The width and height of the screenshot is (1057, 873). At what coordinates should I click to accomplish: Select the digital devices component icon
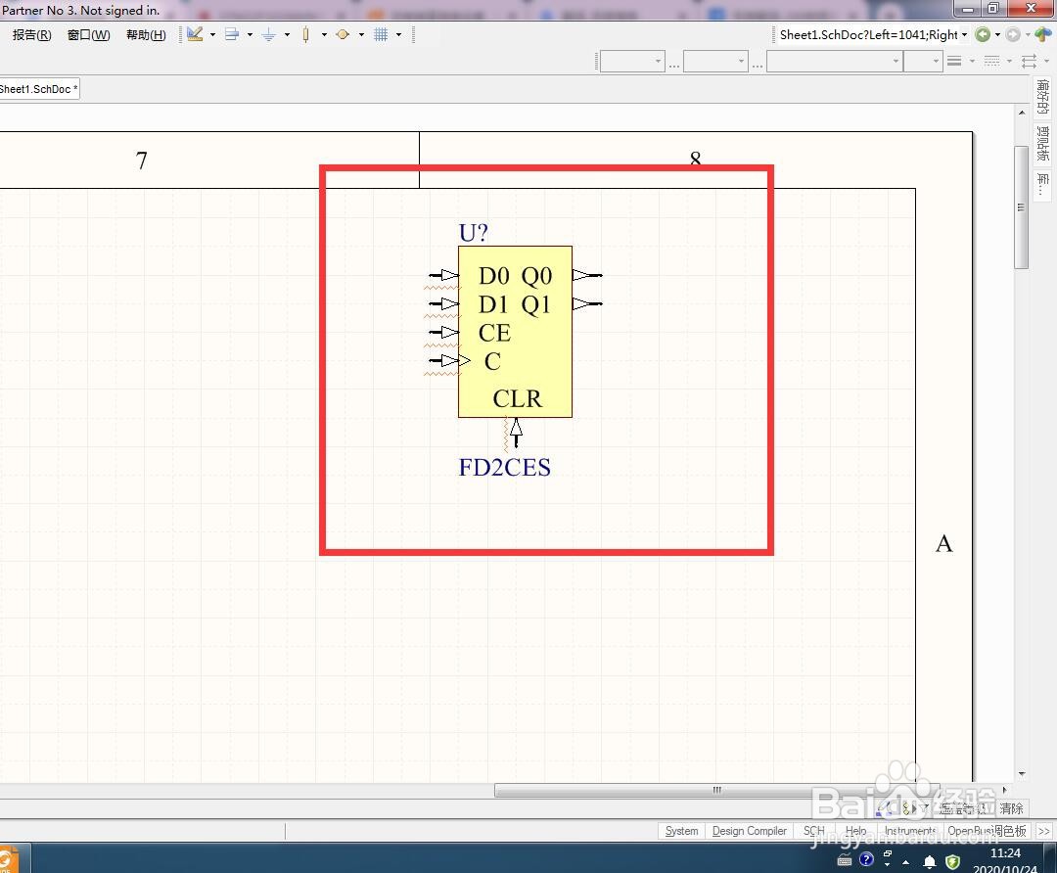tap(306, 34)
